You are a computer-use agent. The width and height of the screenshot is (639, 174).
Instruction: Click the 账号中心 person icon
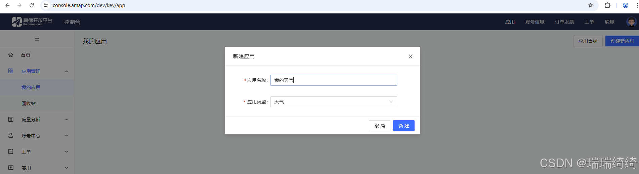tap(11, 135)
